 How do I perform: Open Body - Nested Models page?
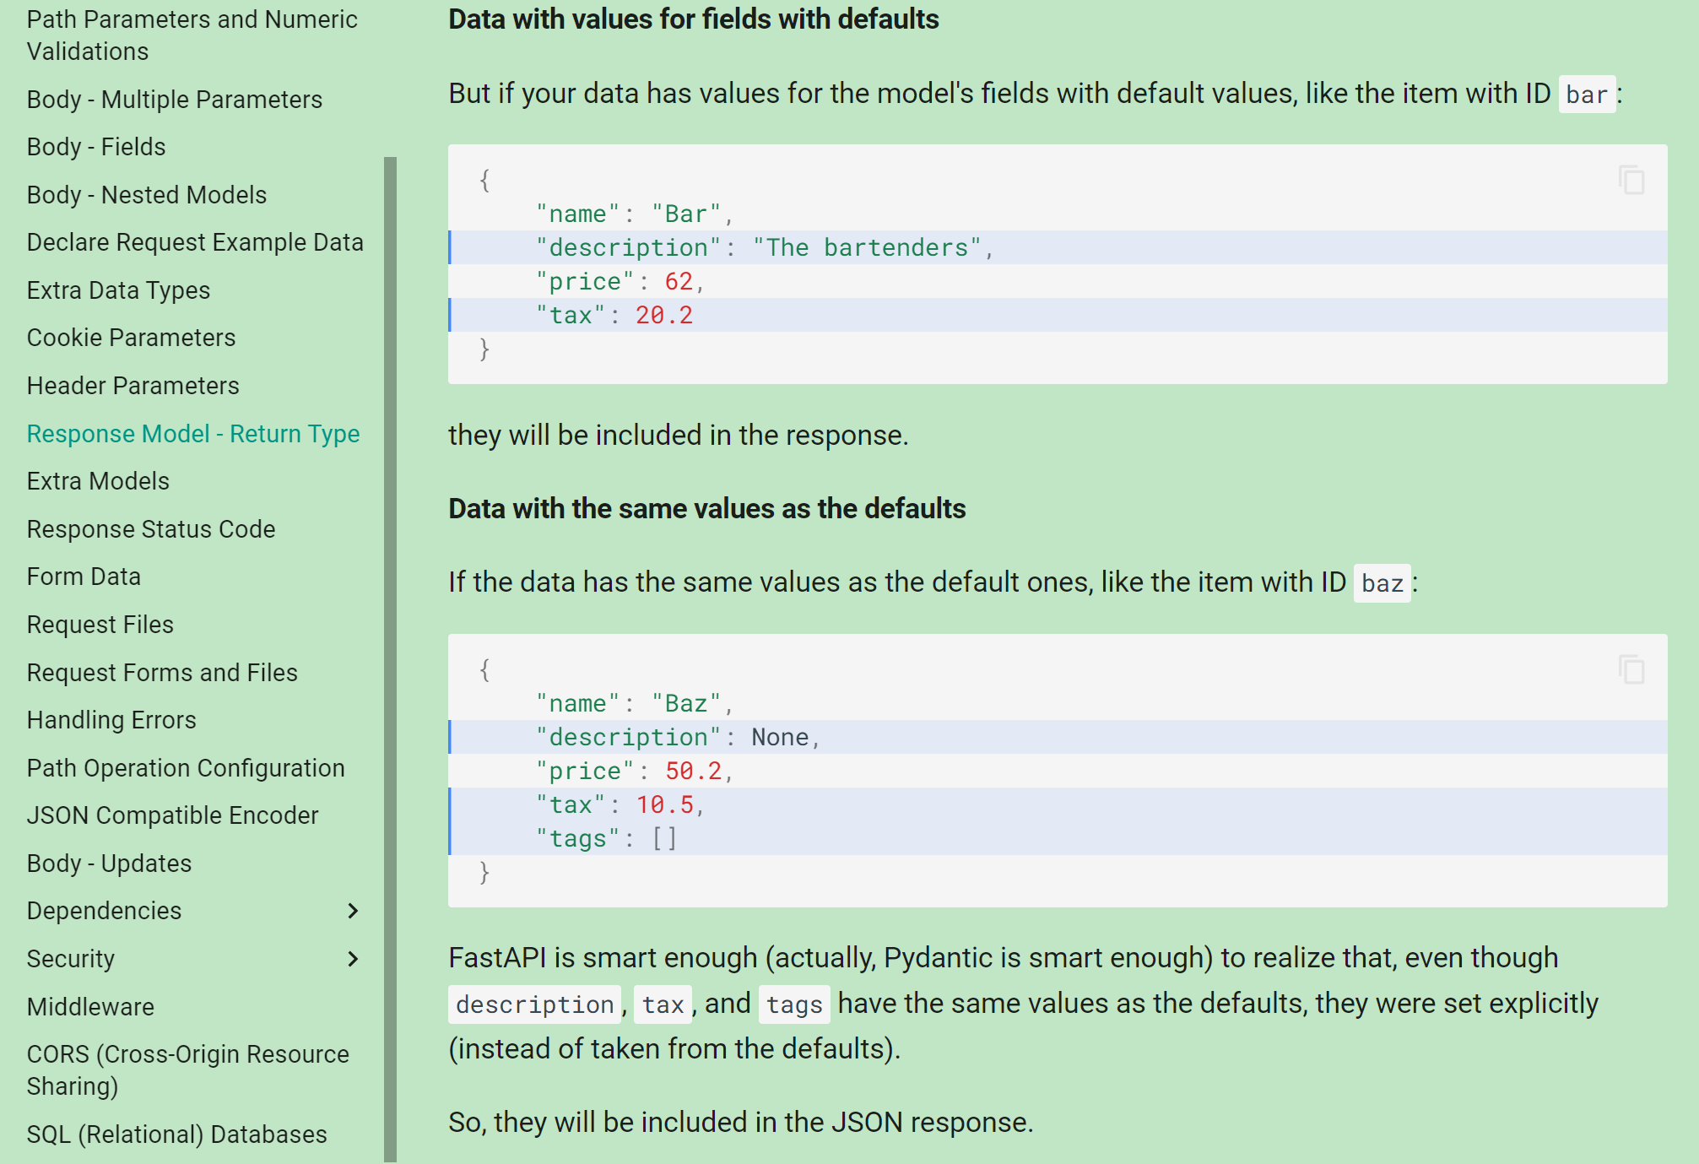pyautogui.click(x=147, y=195)
